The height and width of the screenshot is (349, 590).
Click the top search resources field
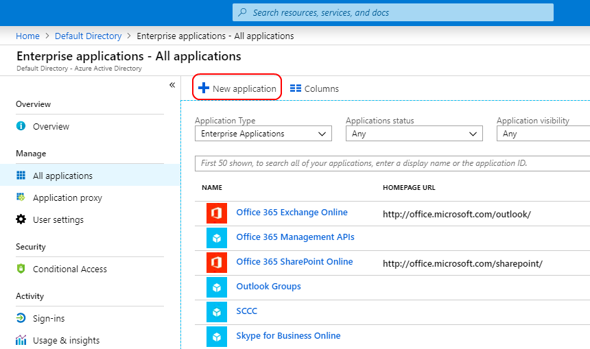[x=393, y=12]
